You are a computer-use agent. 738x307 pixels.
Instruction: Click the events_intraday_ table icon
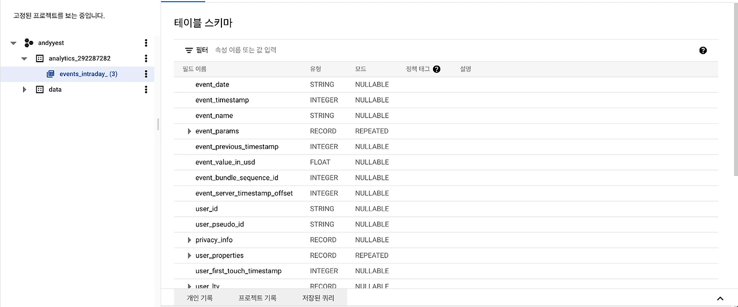51,74
